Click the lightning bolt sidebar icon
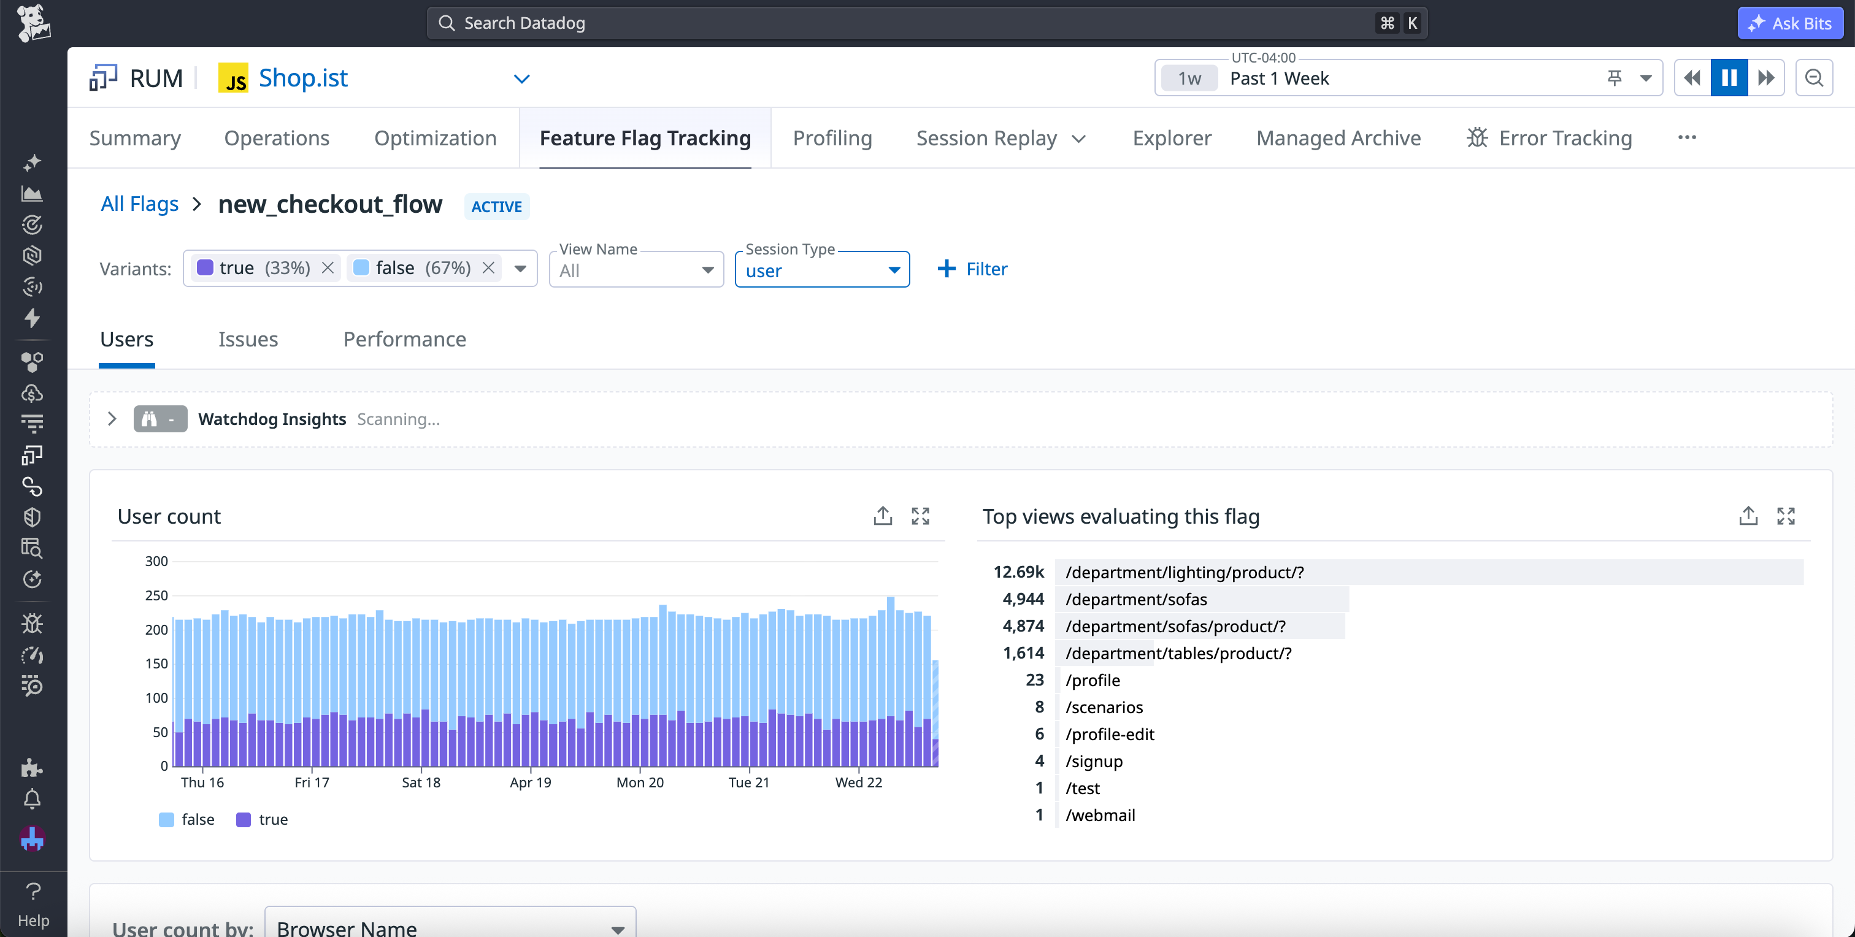The width and height of the screenshot is (1855, 937). pos(32,318)
